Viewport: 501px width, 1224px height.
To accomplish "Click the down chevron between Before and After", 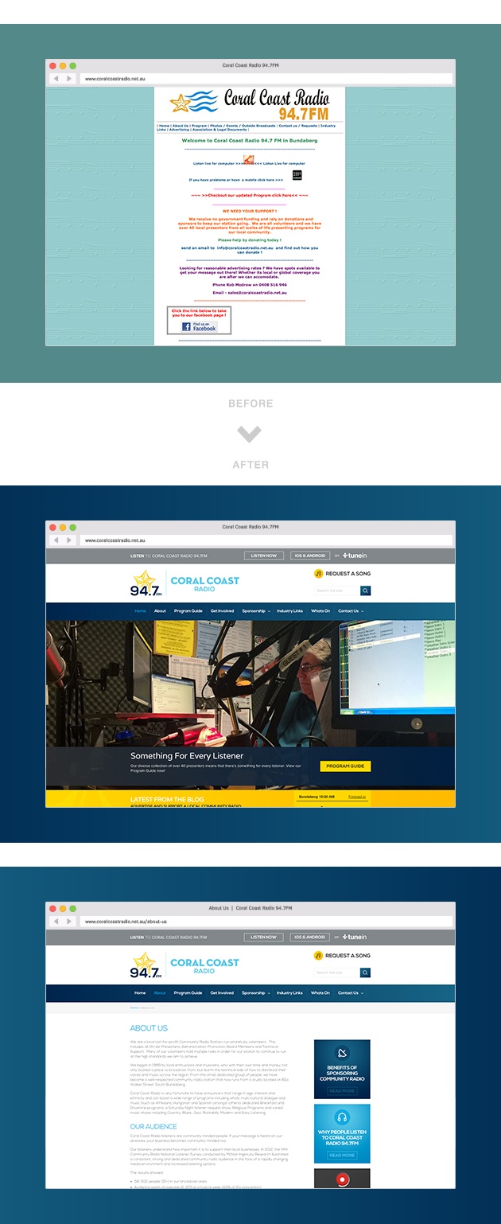I will (250, 434).
